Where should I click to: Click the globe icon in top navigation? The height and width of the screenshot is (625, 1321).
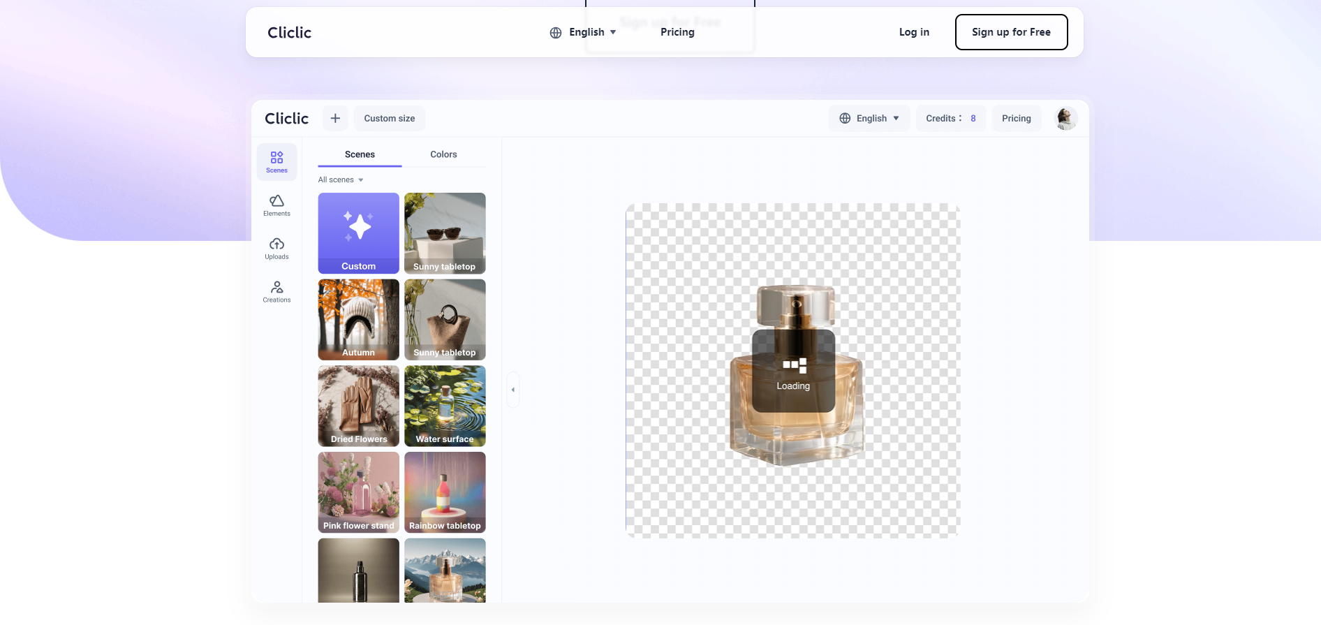pyautogui.click(x=556, y=32)
